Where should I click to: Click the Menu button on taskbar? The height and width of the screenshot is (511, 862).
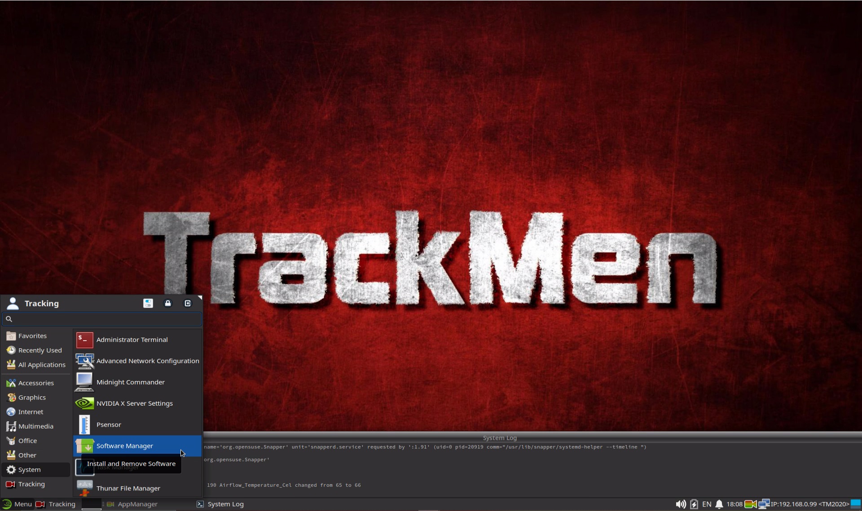coord(17,504)
